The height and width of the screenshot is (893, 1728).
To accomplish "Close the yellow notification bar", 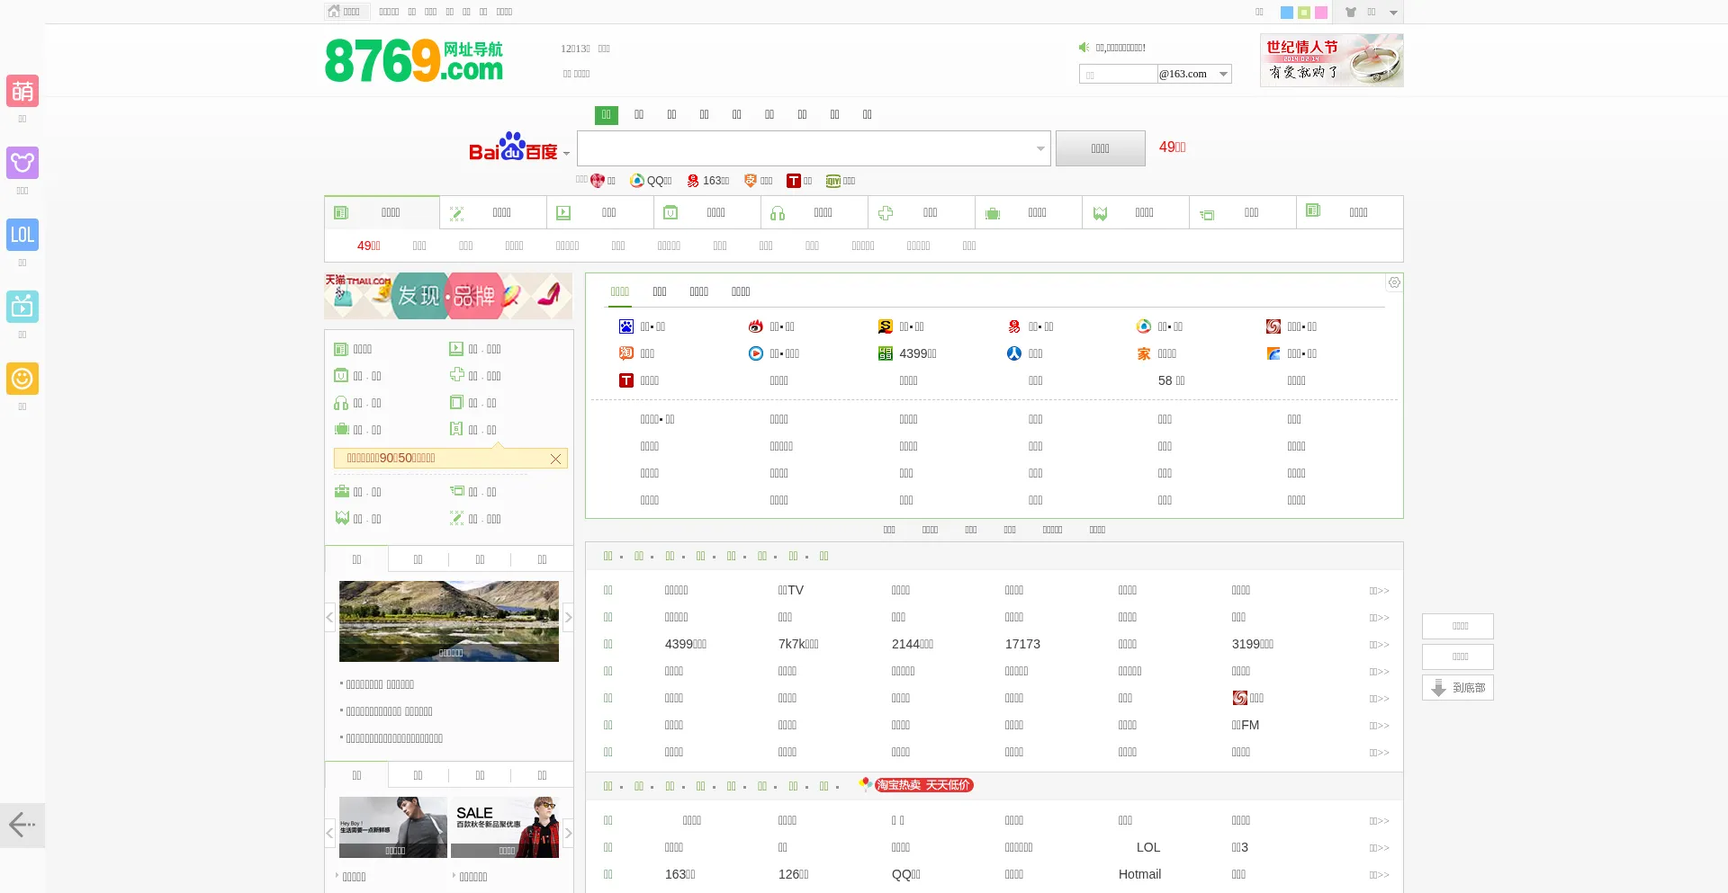I will click(555, 459).
